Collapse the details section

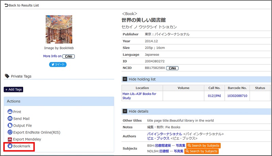pos(125,111)
